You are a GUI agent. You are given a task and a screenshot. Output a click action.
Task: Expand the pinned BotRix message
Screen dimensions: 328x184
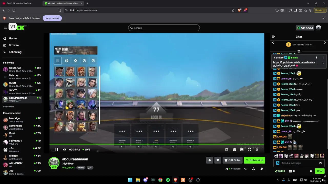[x=323, y=63]
